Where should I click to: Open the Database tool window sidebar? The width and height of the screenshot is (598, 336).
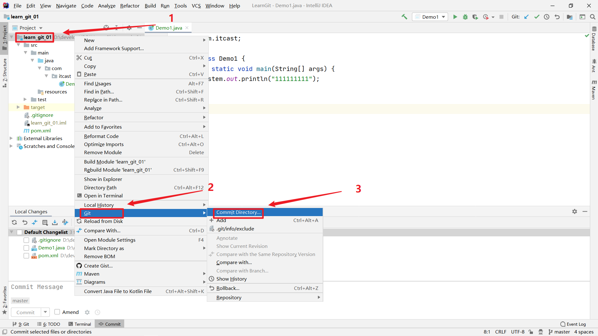pyautogui.click(x=594, y=39)
